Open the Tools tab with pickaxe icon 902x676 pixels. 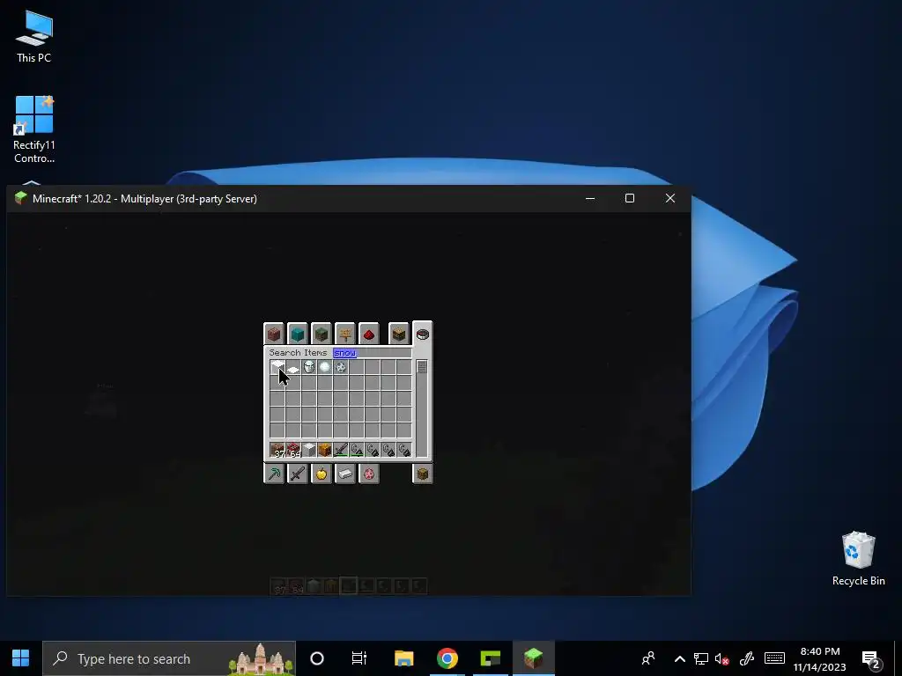click(274, 474)
